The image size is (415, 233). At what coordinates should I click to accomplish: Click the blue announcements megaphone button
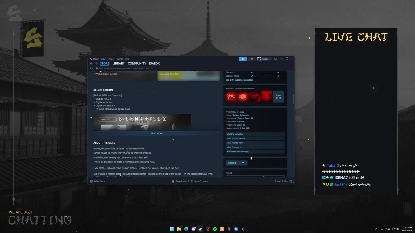coord(243,59)
